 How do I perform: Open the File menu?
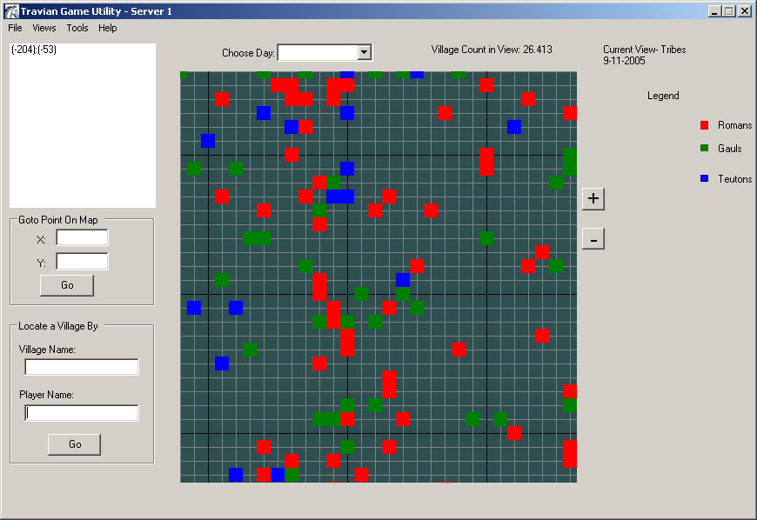pyautogui.click(x=15, y=28)
